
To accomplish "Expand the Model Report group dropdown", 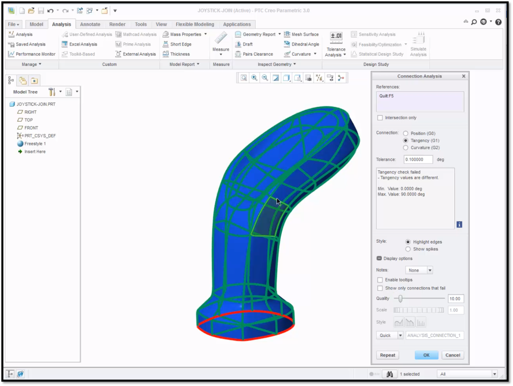I will [x=184, y=64].
